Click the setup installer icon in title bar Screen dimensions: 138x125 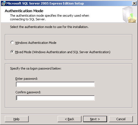click(3, 3)
